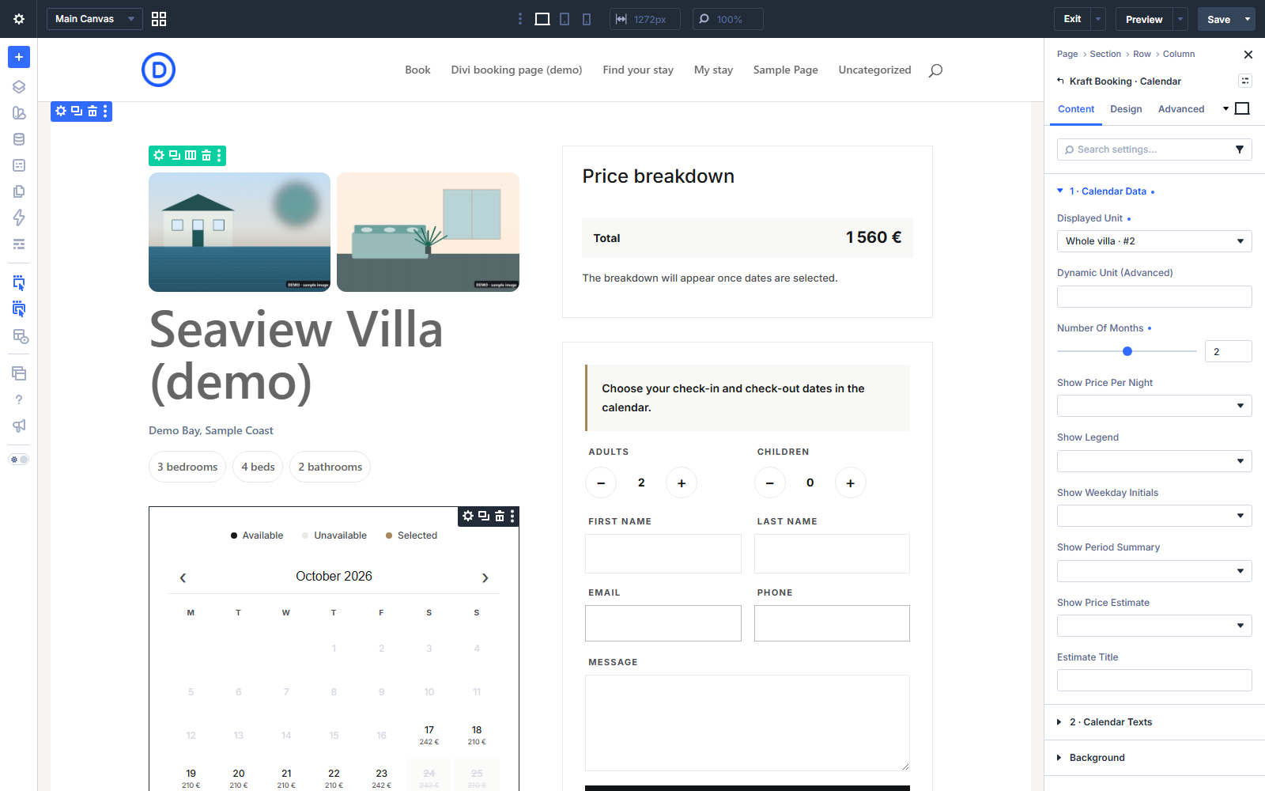Switch to the Design tab
The height and width of the screenshot is (791, 1265).
tap(1126, 109)
